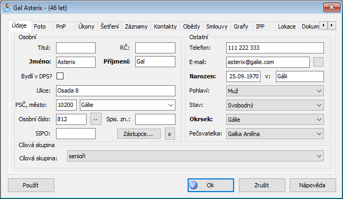Open the Stav dropdown showing Svobodný
343x199 pixels.
pos(275,105)
